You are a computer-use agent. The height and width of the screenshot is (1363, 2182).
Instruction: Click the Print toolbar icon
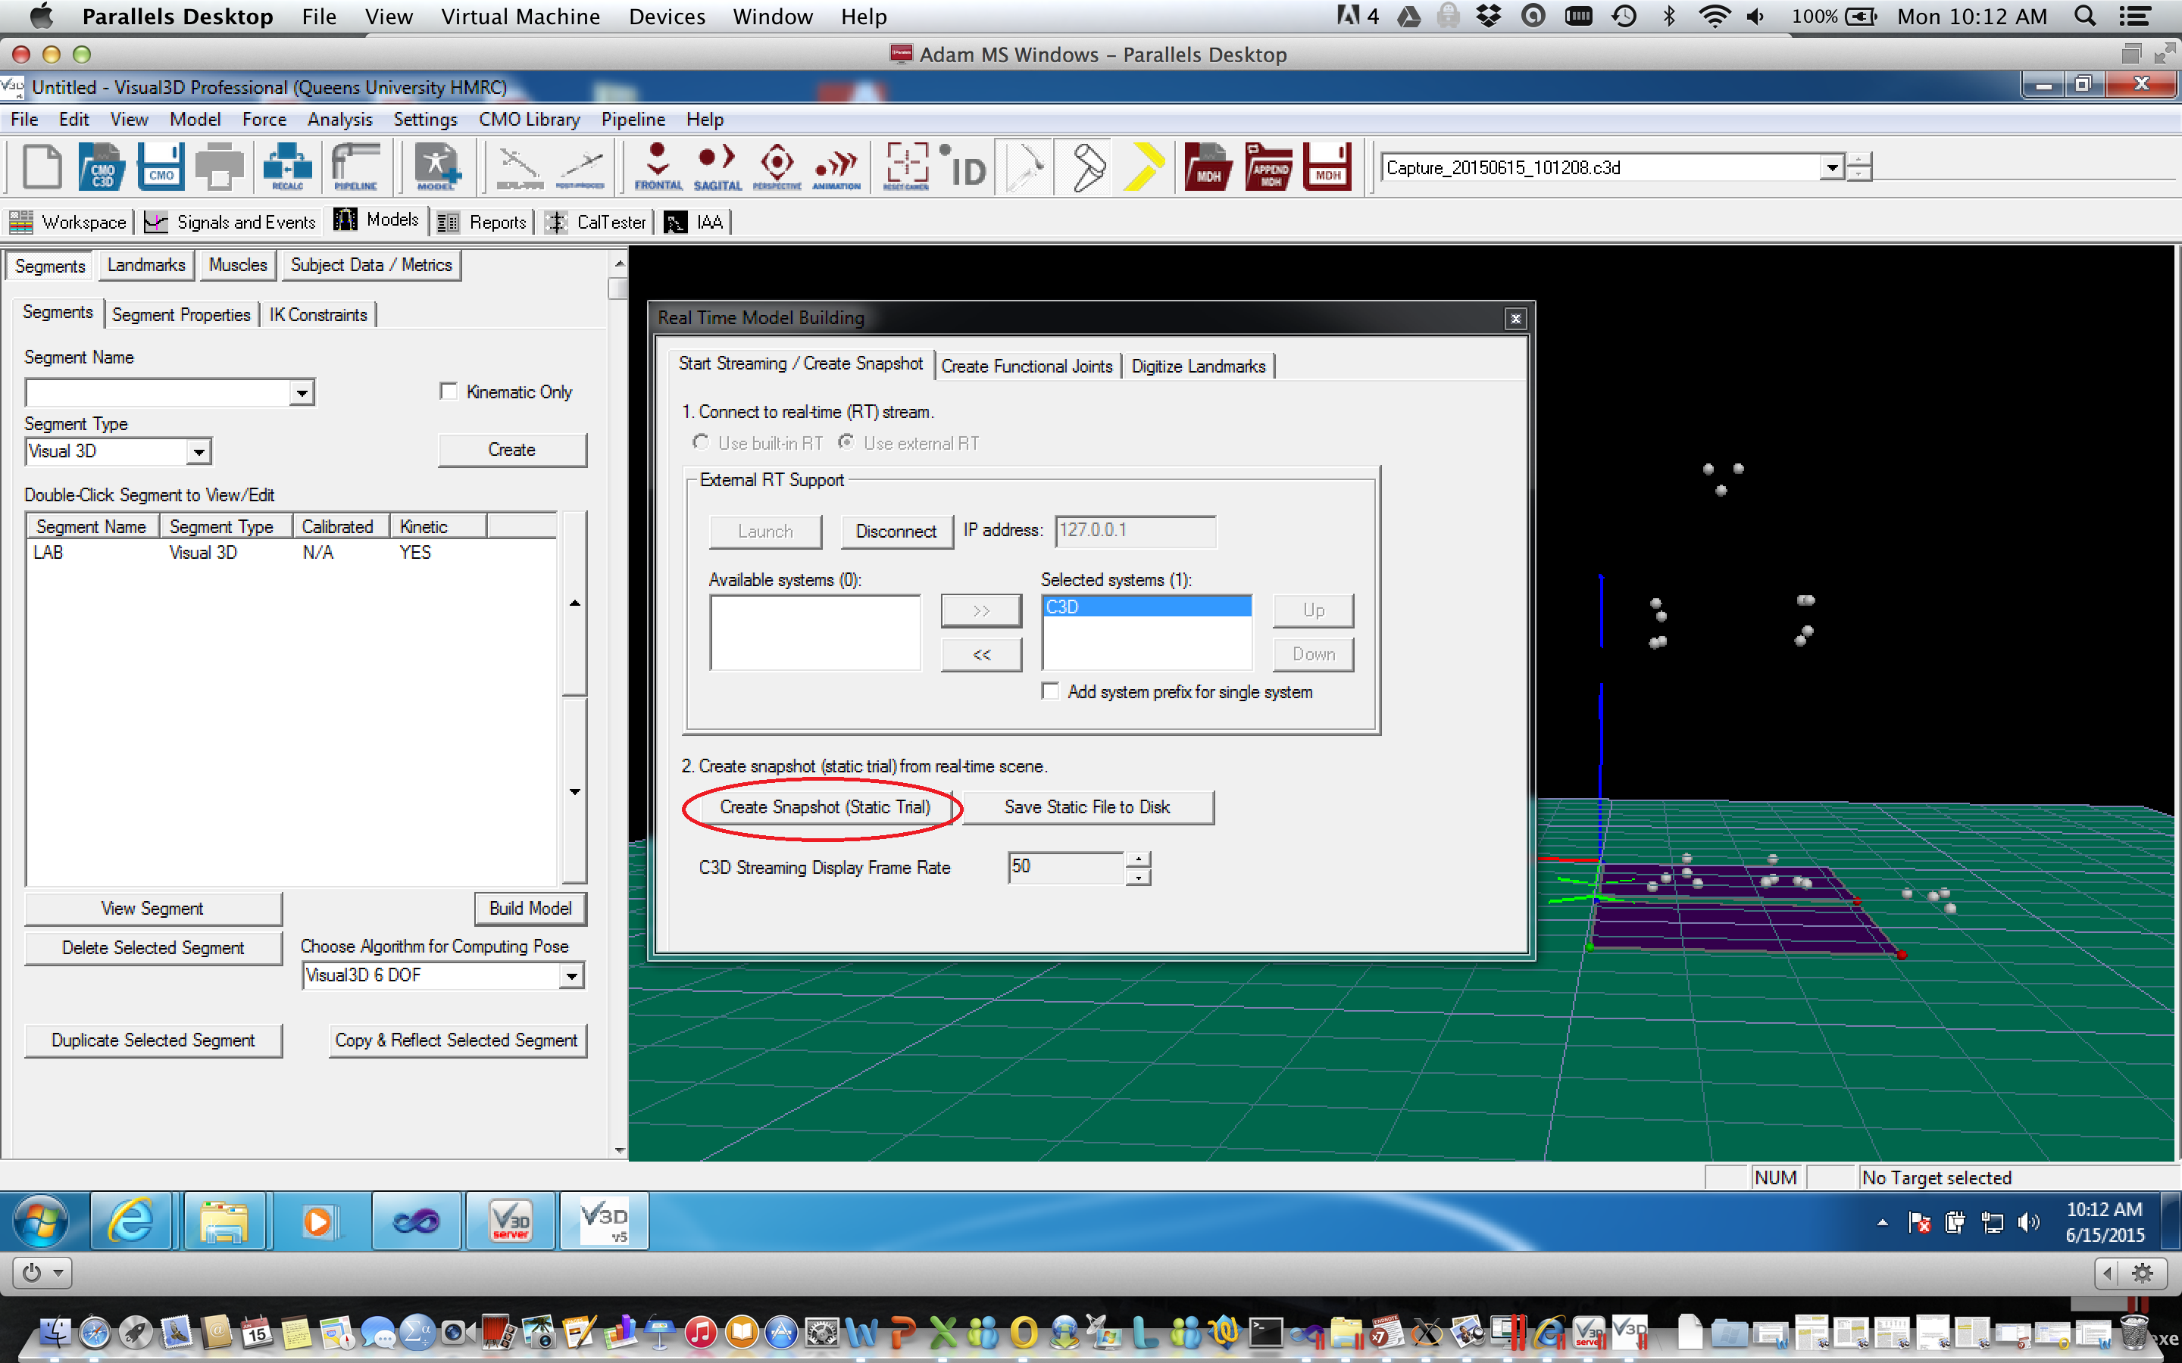tap(220, 167)
